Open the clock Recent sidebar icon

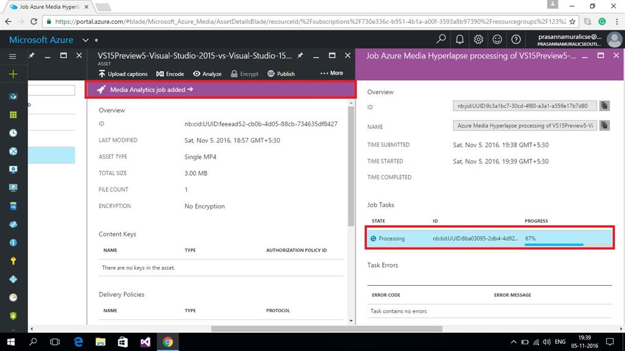pyautogui.click(x=13, y=133)
